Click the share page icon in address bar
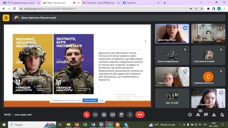228x128 pixels. pos(196,9)
